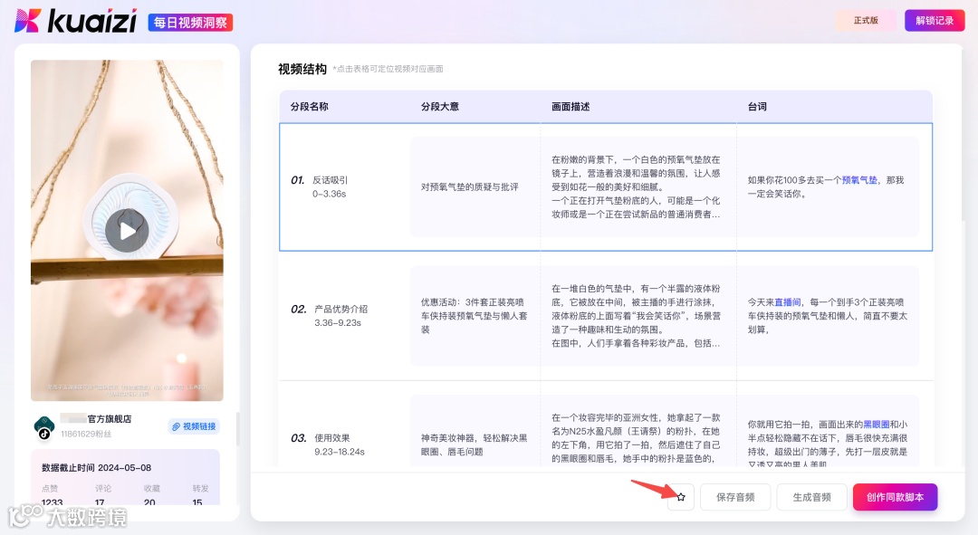978x535 pixels.
Task: Click the TikTok avatar icon of the store
Action: click(44, 425)
